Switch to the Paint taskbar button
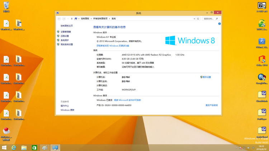Image resolution: width=269 pixels, height=151 pixels. point(45,147)
